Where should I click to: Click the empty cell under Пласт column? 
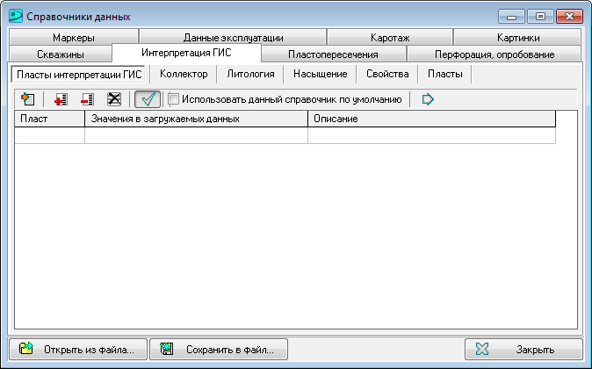click(x=49, y=135)
